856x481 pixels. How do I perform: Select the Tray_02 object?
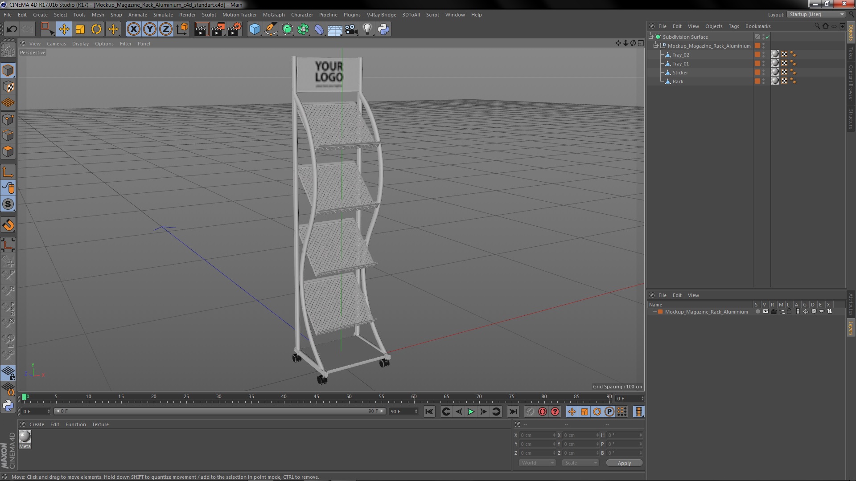pos(681,55)
